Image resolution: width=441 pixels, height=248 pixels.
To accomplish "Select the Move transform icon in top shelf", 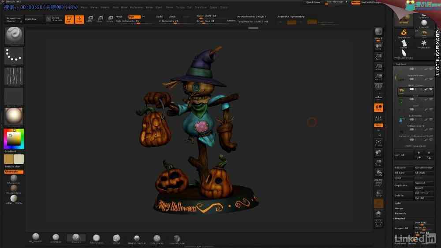I will (90, 19).
